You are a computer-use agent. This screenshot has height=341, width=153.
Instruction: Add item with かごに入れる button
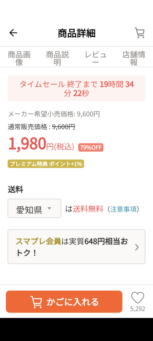pyautogui.click(x=64, y=302)
